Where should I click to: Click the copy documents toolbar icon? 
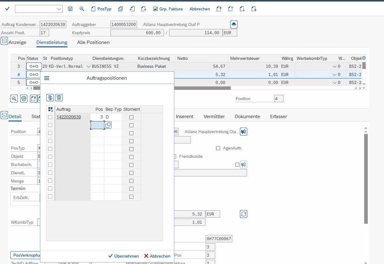121,9
